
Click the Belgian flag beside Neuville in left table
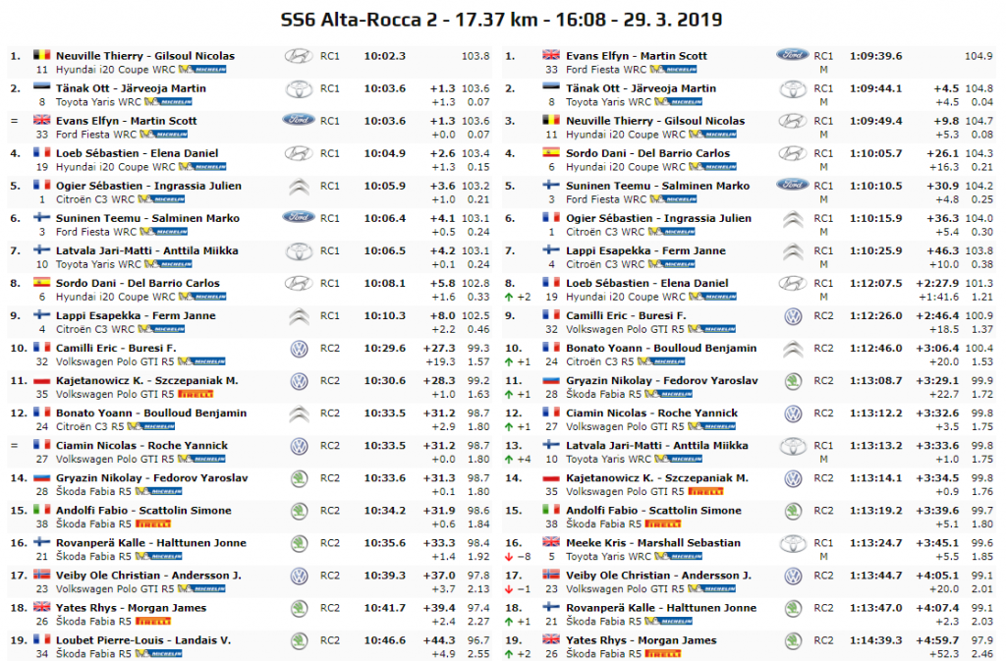click(x=41, y=56)
